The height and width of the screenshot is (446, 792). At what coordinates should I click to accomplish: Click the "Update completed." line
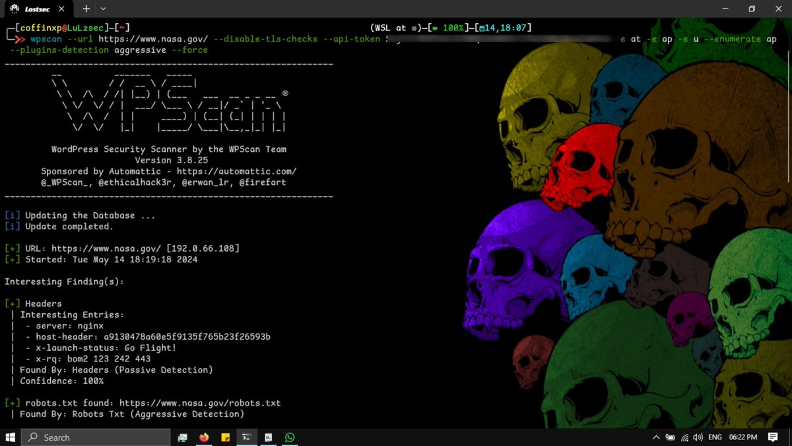click(59, 226)
